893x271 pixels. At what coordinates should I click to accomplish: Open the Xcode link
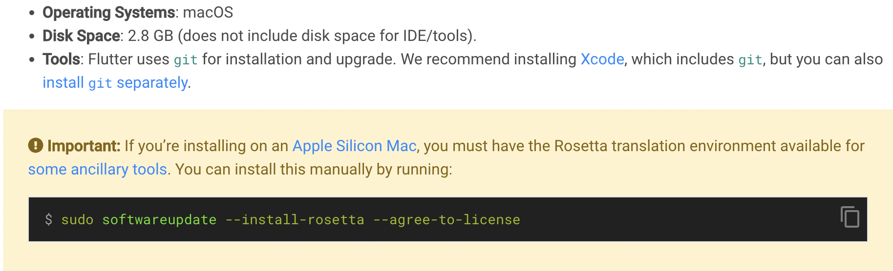pos(602,59)
